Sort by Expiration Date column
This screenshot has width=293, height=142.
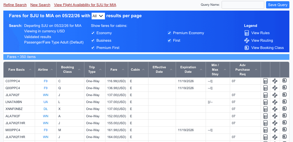(191, 69)
